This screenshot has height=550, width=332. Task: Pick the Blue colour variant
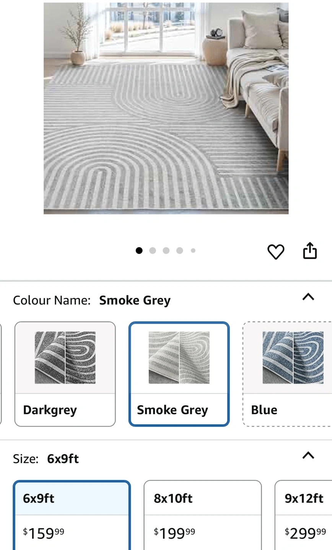click(287, 374)
